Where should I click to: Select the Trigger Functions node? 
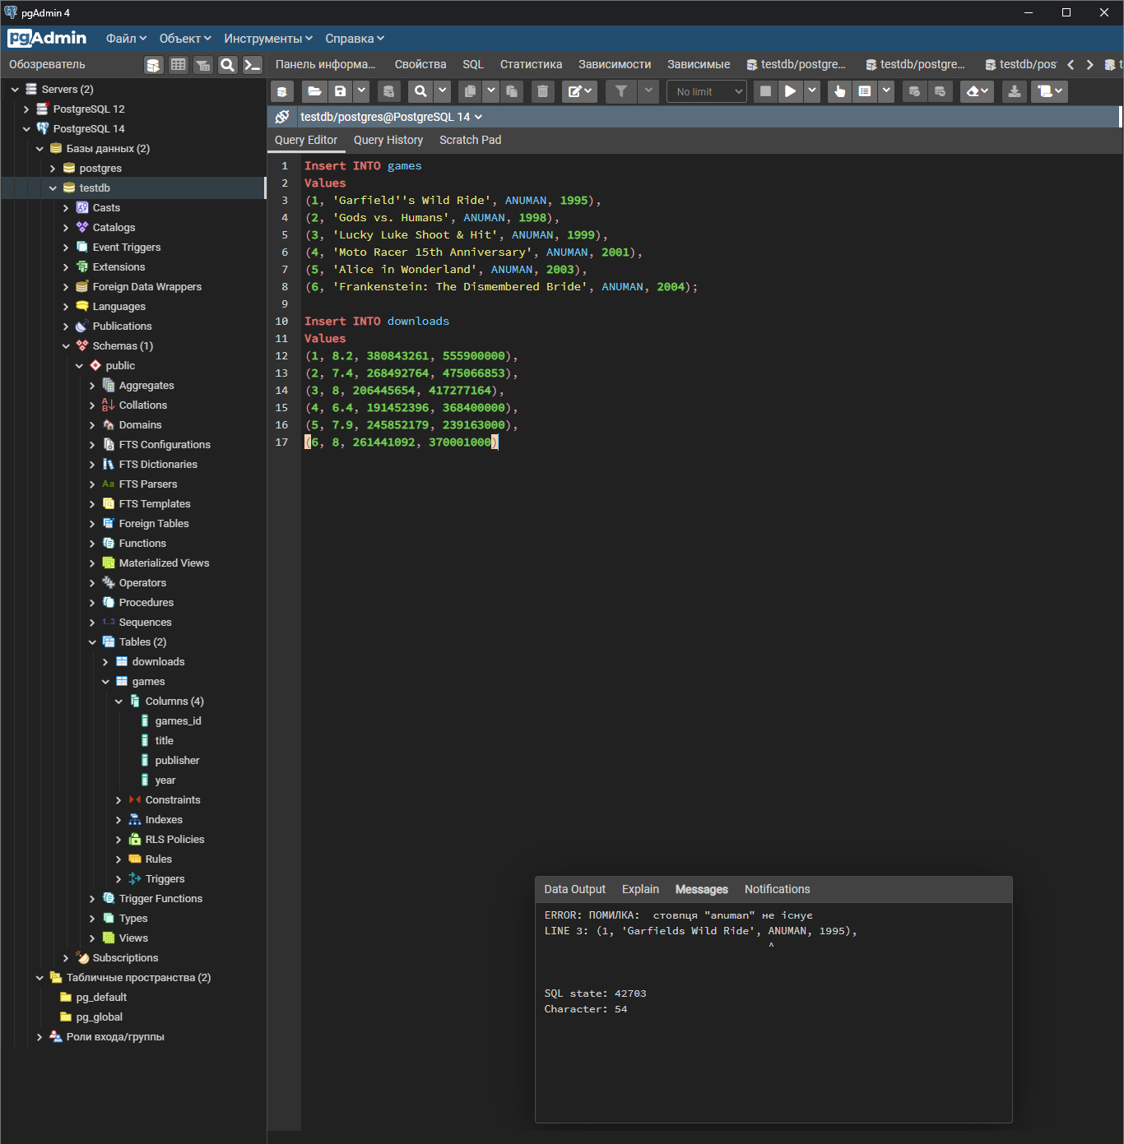coord(160,899)
